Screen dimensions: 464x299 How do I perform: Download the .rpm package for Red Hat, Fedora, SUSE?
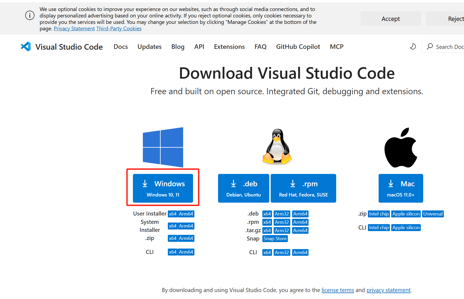coord(303,188)
